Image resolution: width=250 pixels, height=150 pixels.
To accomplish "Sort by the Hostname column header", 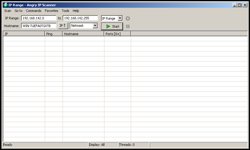I will click(x=83, y=34).
